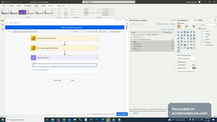Click the Create CSV table step icon
This screenshot has height=122, width=217.
tap(33, 58)
